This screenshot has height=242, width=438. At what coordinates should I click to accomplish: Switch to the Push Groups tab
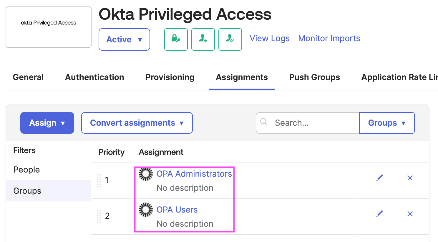tap(314, 77)
